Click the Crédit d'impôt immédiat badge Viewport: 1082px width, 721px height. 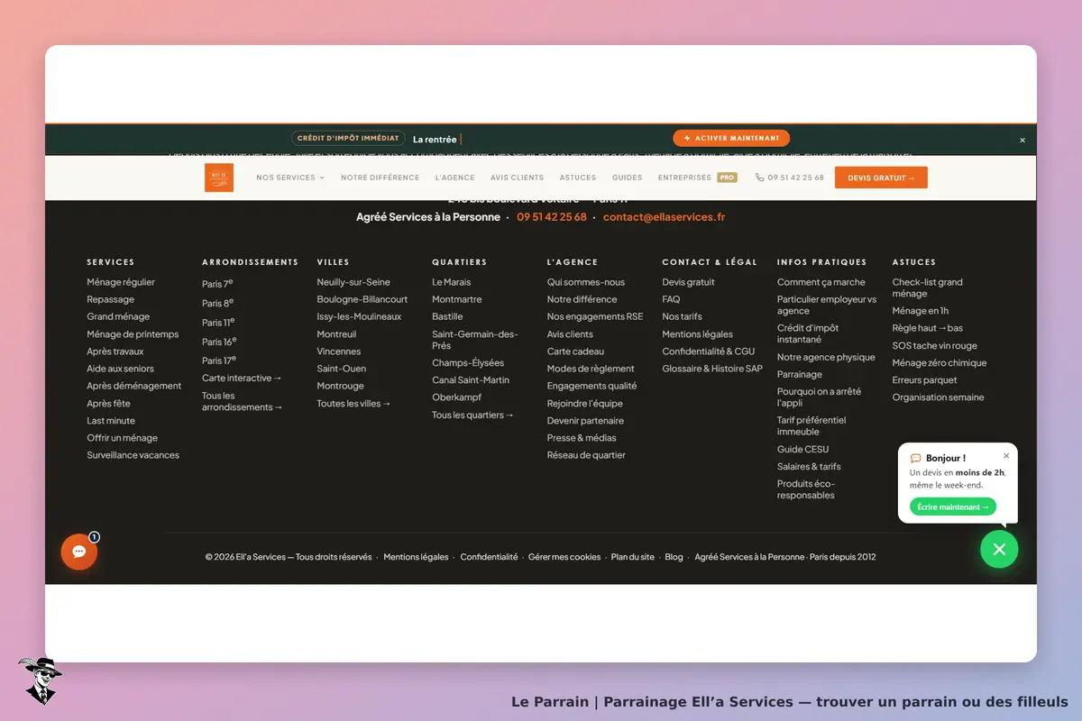pos(348,138)
